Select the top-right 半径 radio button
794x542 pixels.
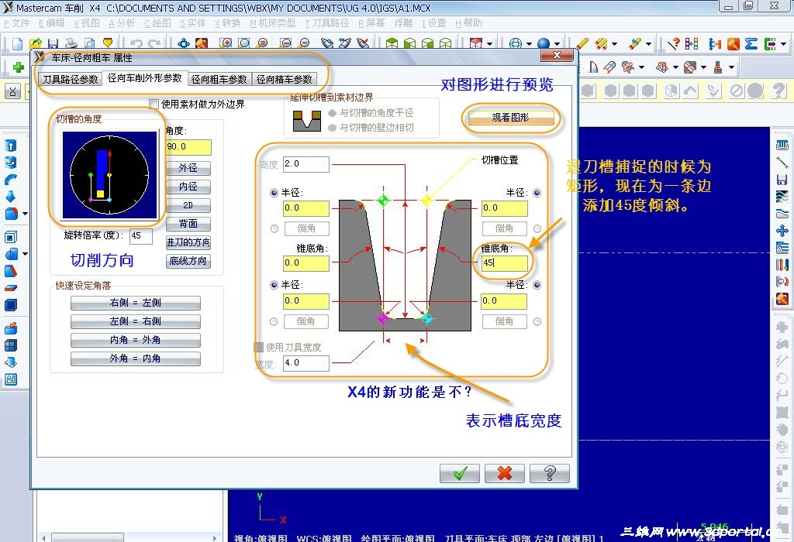point(537,193)
